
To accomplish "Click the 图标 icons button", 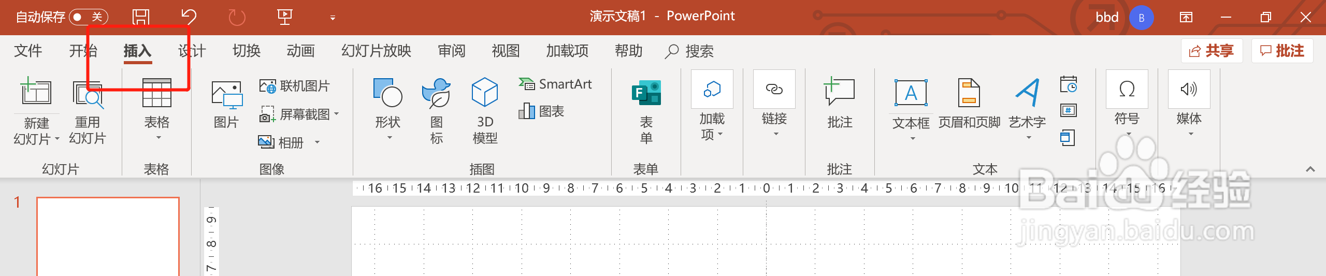I will (x=436, y=111).
